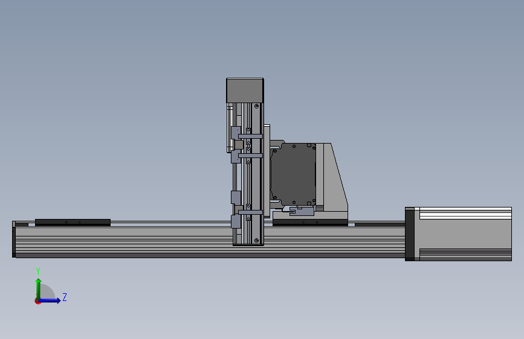Select the gray top cap of vertical actuator

pyautogui.click(x=245, y=90)
